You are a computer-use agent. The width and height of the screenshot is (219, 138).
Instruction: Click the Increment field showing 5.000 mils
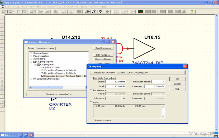tap(155, 86)
